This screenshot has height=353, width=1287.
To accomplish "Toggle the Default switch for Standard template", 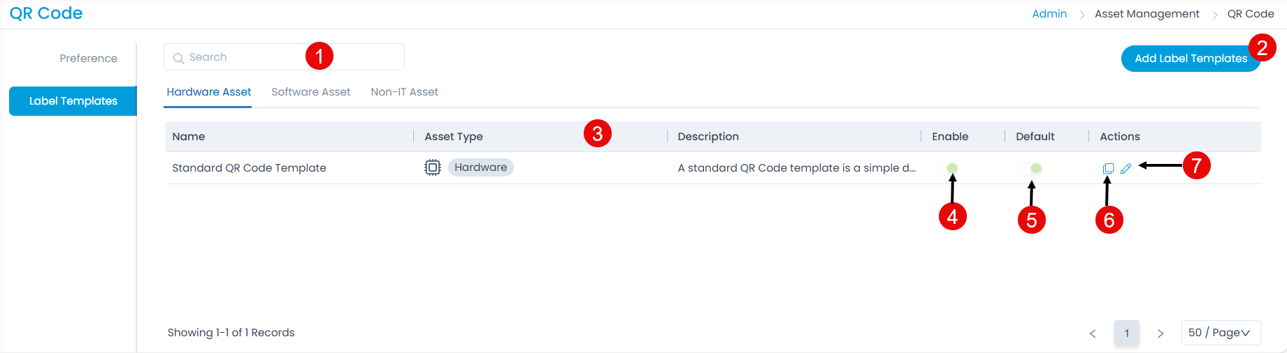I will click(x=1031, y=168).
